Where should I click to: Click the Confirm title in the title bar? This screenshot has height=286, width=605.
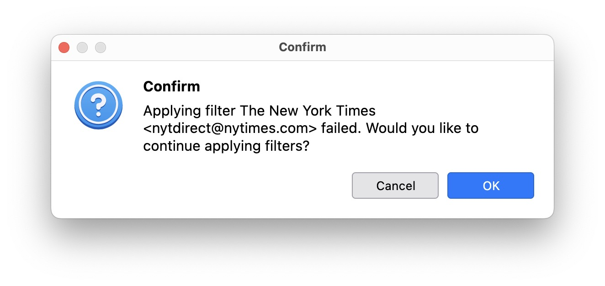(302, 47)
